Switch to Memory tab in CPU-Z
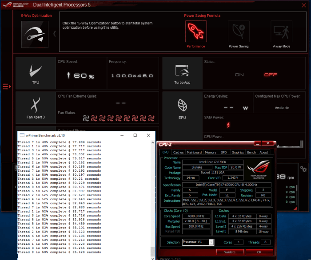This screenshot has width=311, height=260. coord(211,152)
